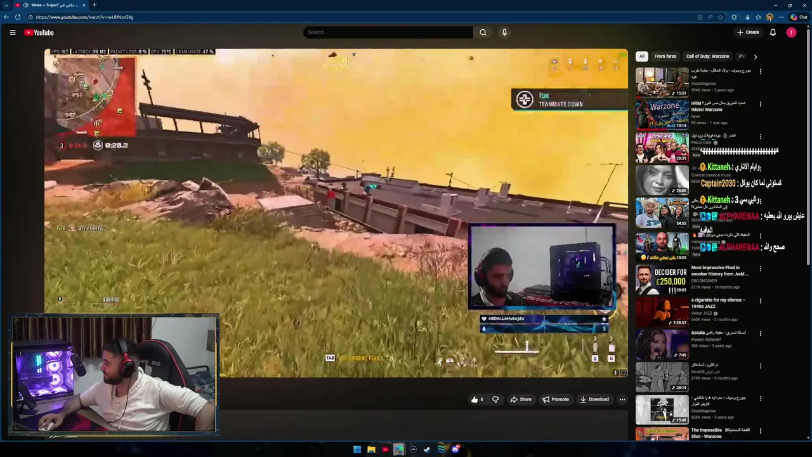The height and width of the screenshot is (457, 812).
Task: Open more actions menu under video
Action: [622, 399]
